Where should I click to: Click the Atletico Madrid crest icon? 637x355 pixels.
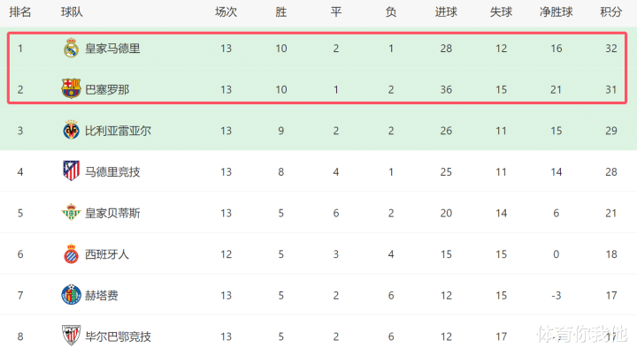tap(71, 171)
